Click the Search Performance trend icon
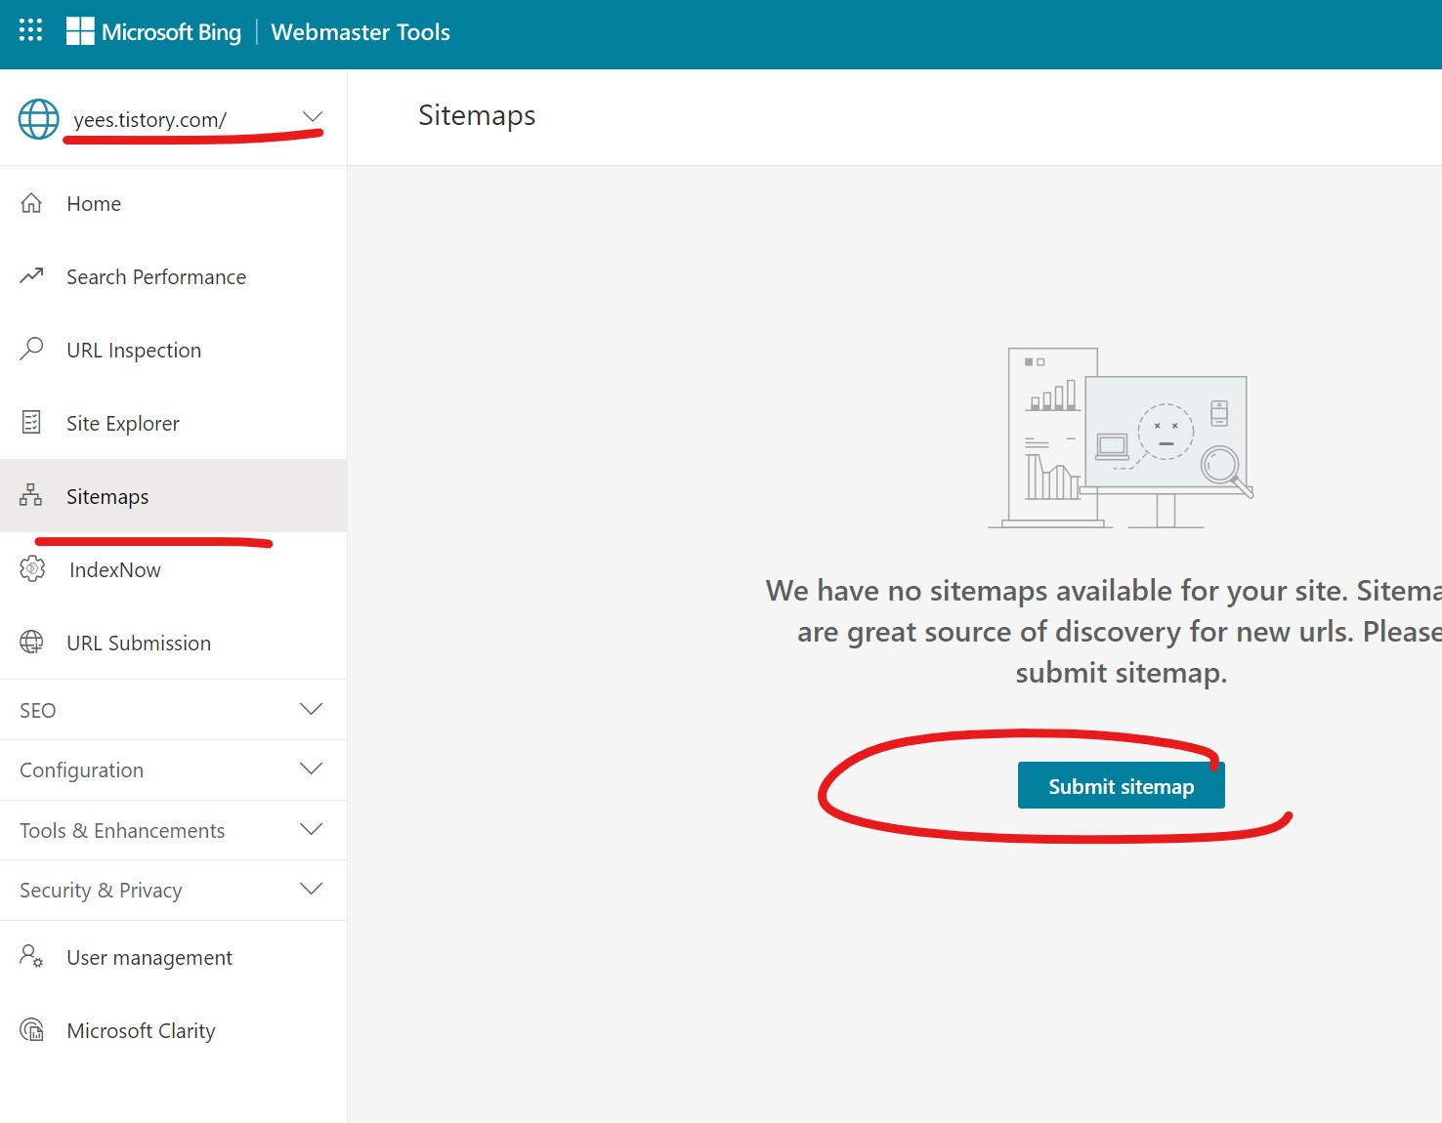 click(31, 276)
